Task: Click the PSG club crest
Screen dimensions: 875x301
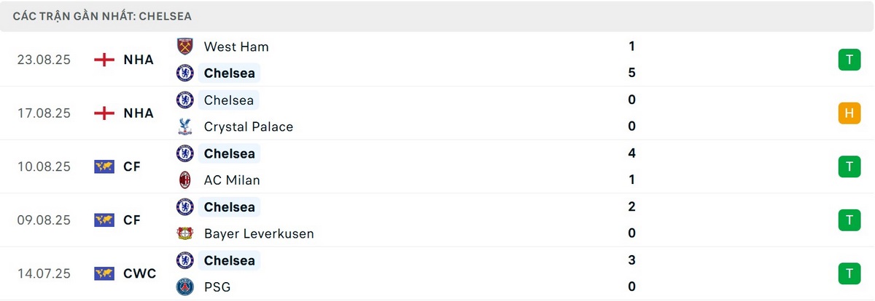Action: 185,287
